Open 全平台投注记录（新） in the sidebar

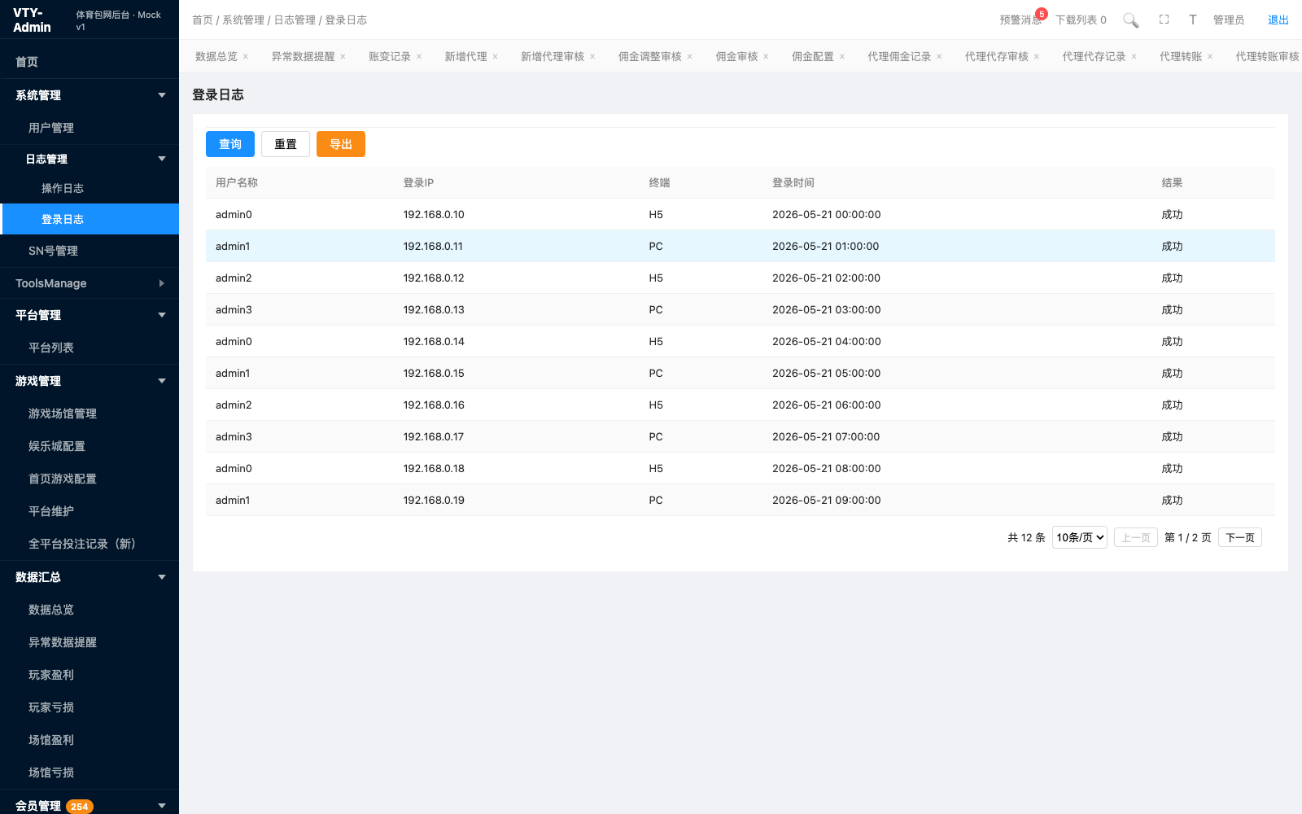90,544
